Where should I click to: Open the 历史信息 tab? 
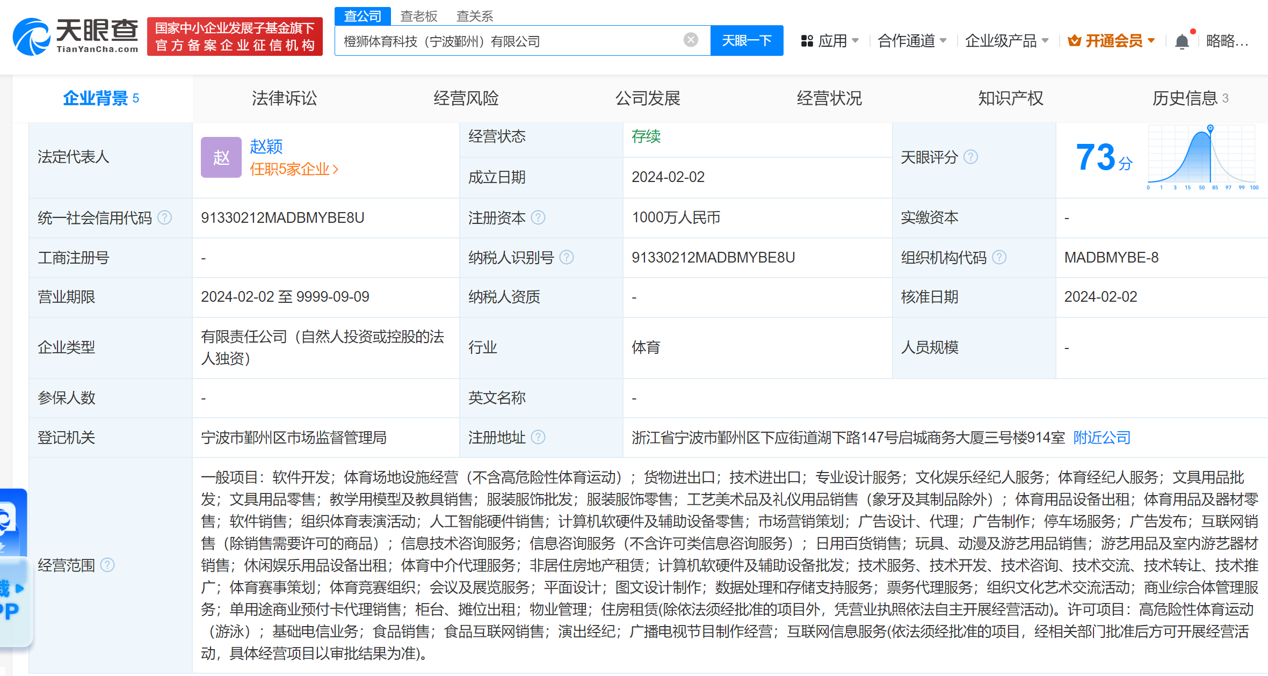pos(1191,98)
